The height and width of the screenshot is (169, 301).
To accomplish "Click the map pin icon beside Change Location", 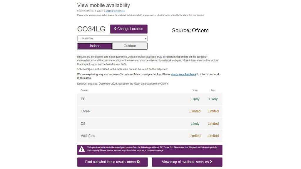I will pyautogui.click(x=115, y=29).
